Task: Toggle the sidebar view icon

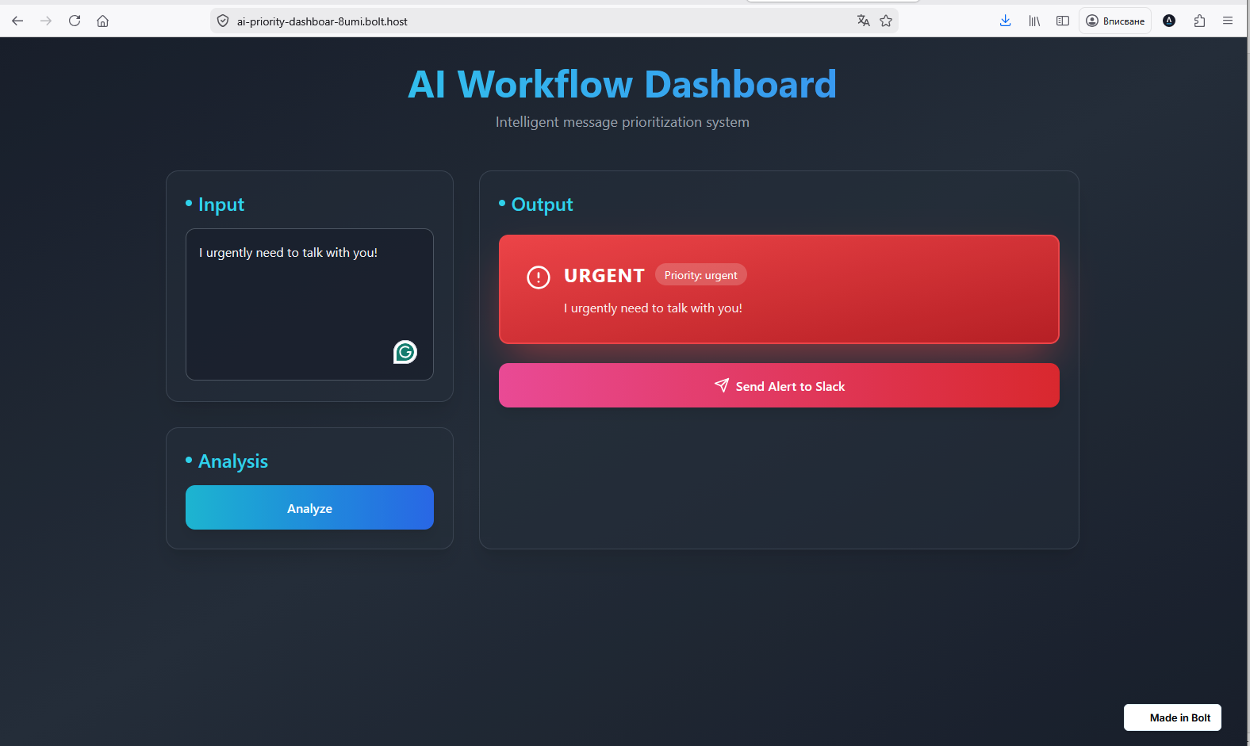Action: 1063,21
